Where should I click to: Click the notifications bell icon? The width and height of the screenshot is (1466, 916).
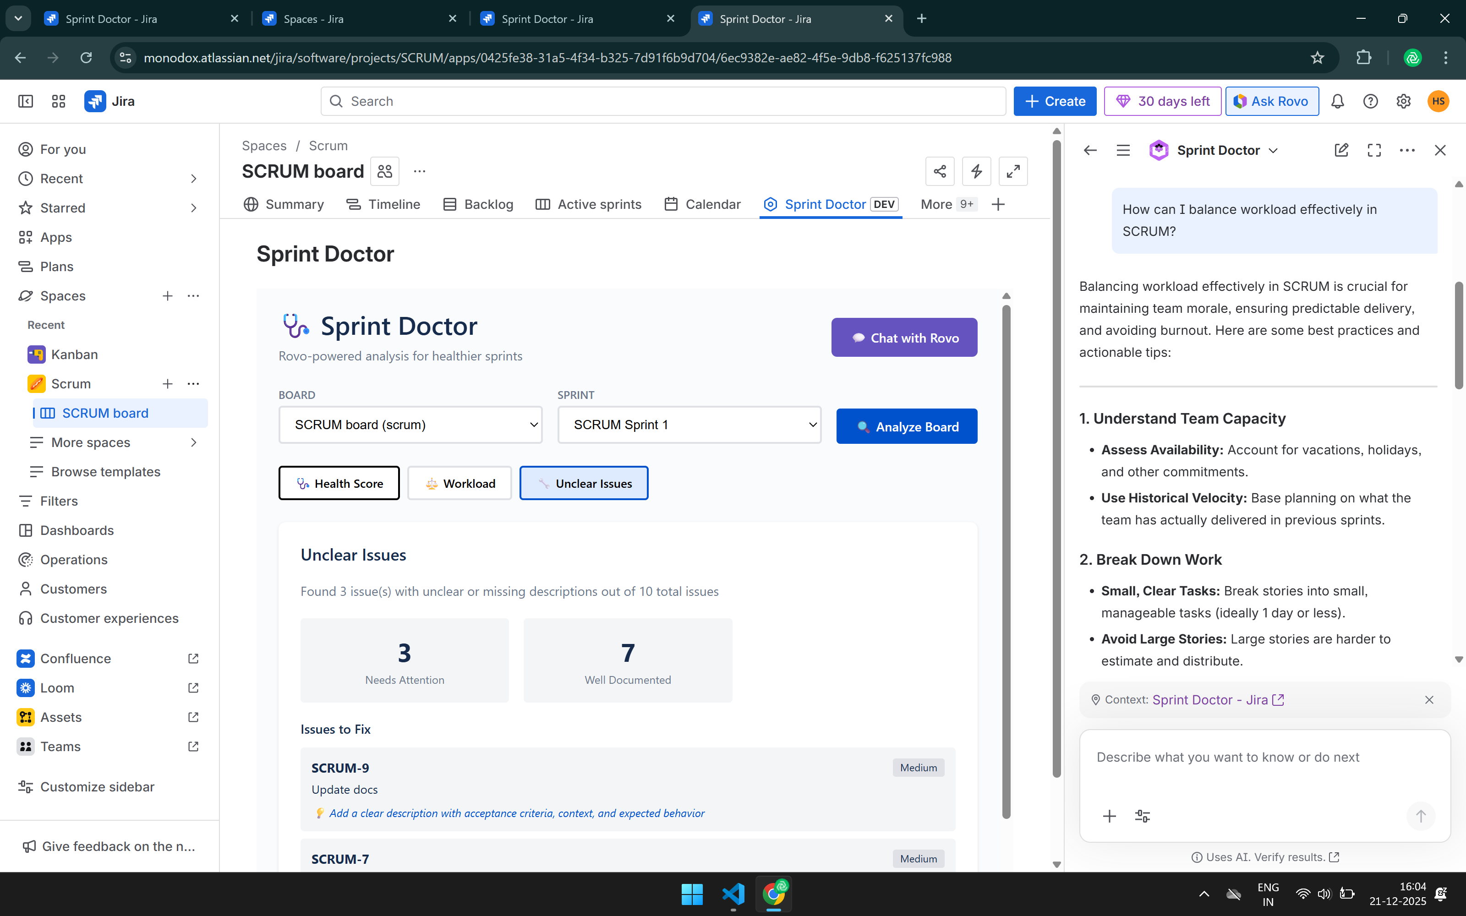click(x=1337, y=101)
